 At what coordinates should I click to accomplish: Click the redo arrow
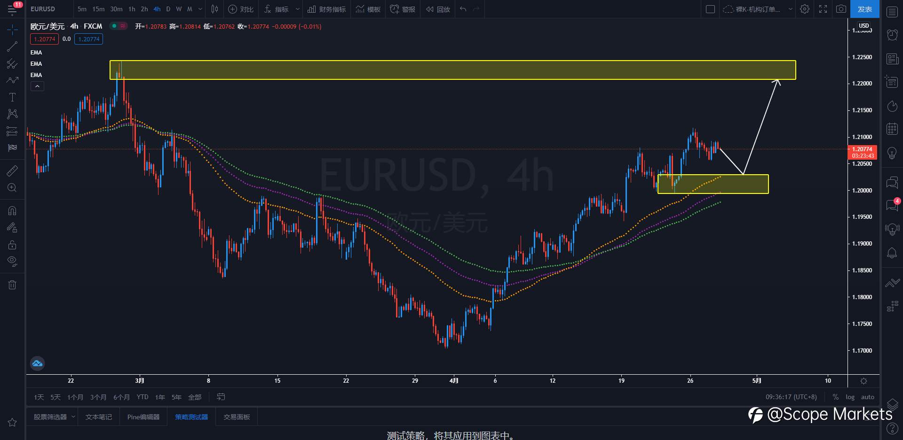[x=476, y=9]
